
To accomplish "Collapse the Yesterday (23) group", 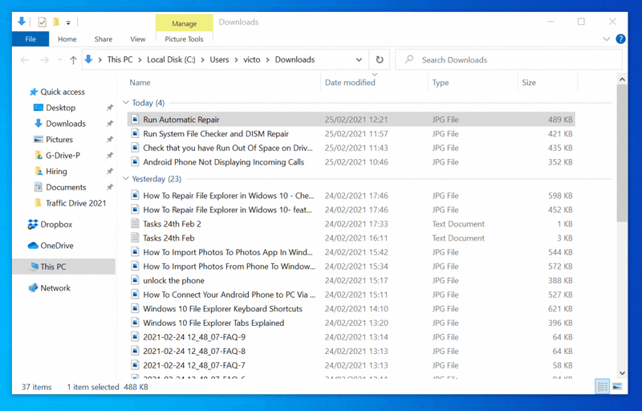I will tap(126, 178).
